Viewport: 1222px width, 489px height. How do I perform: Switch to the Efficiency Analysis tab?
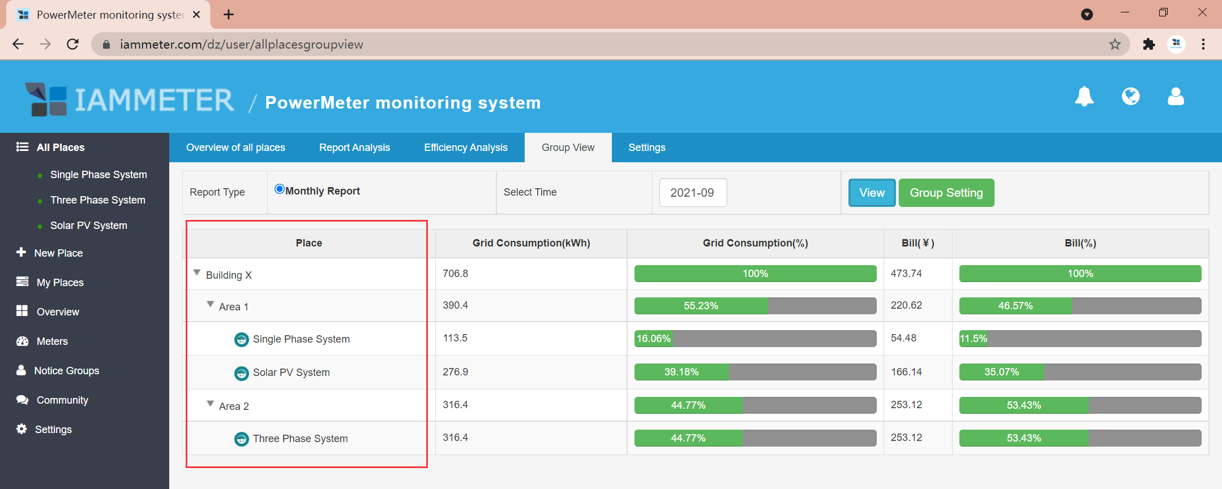click(465, 148)
